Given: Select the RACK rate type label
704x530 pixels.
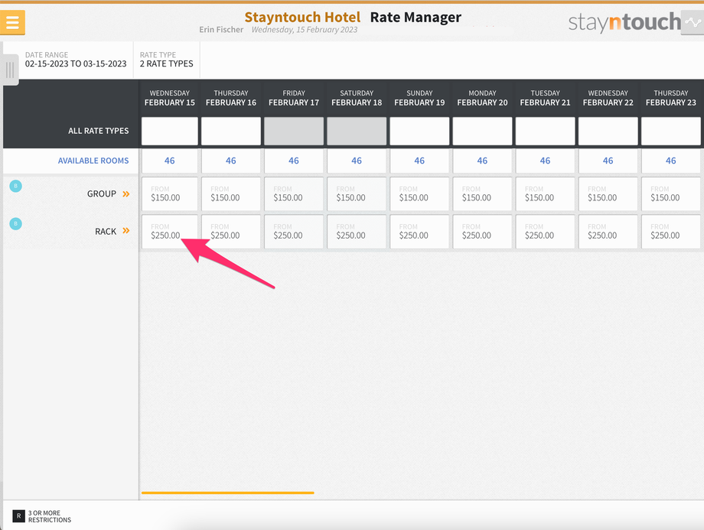Looking at the screenshot, I should pyautogui.click(x=106, y=232).
